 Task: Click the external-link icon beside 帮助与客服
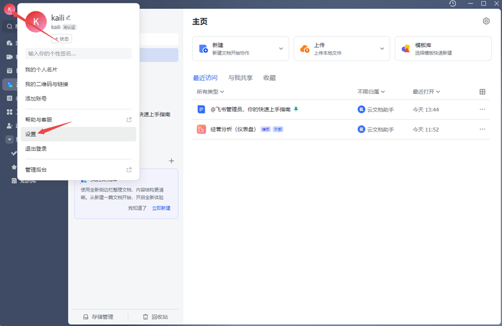(x=129, y=120)
